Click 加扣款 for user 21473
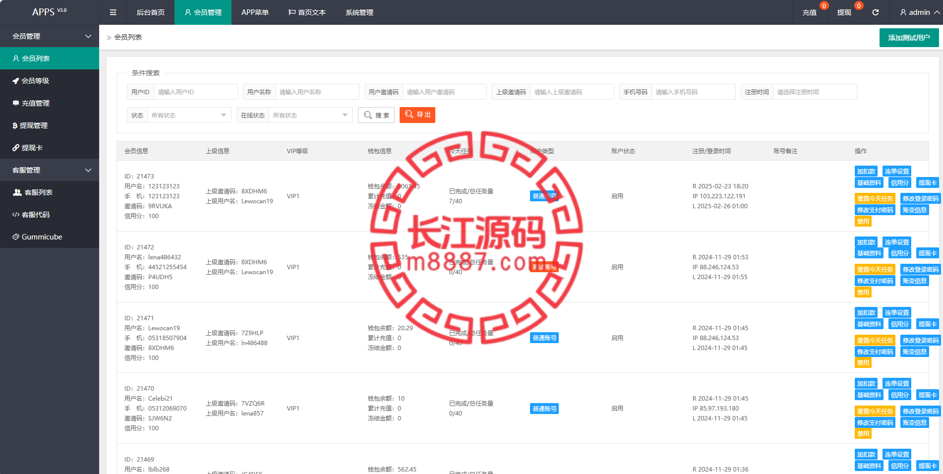Image resolution: width=943 pixels, height=474 pixels. tap(866, 171)
